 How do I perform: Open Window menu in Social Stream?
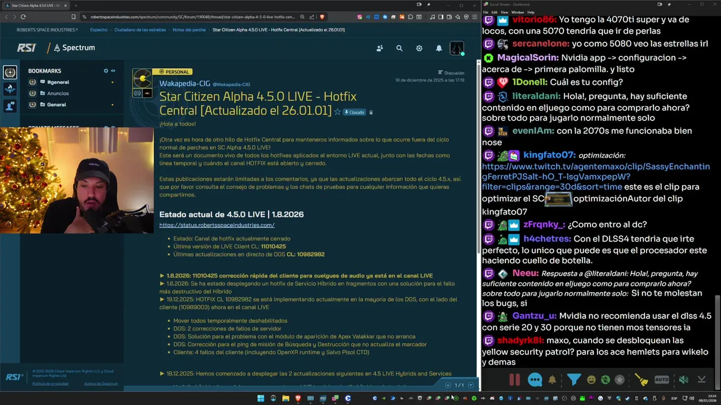[x=517, y=12]
